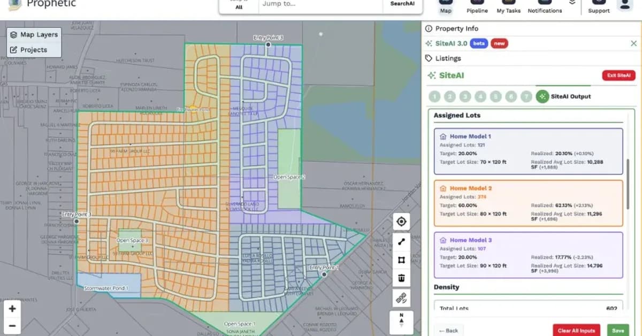Go to SiteAI step 7

pos(527,97)
